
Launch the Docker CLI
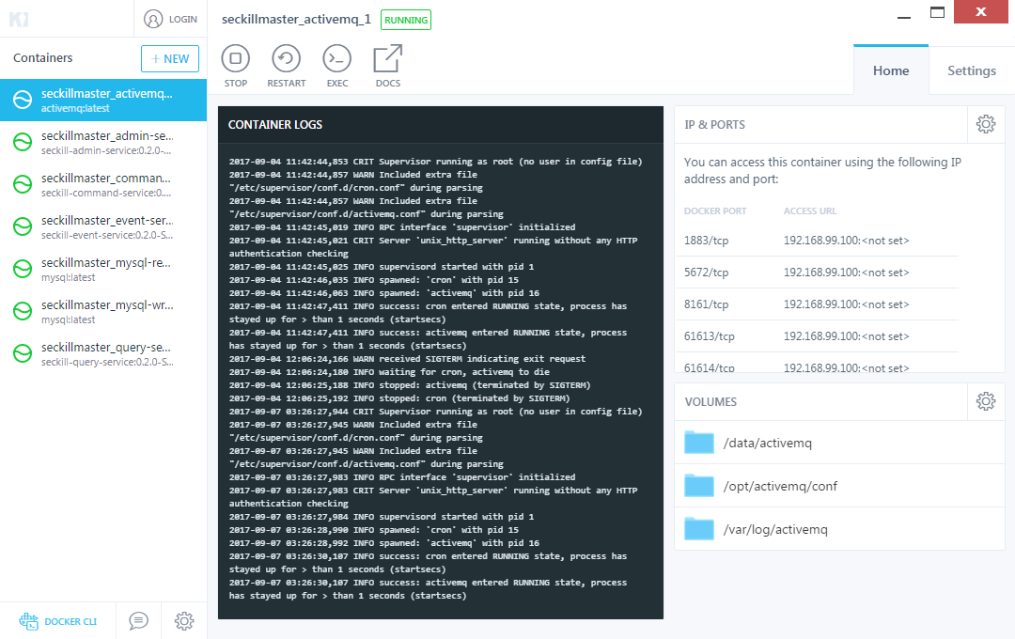point(58,621)
